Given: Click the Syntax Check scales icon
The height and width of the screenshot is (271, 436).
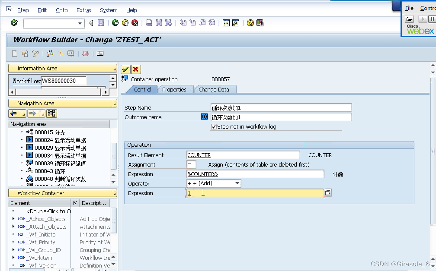Looking at the screenshot, I should 50,54.
